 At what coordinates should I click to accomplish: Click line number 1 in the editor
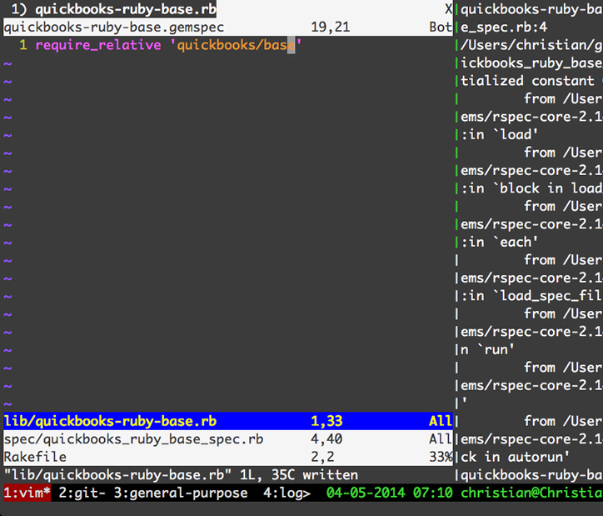23,45
